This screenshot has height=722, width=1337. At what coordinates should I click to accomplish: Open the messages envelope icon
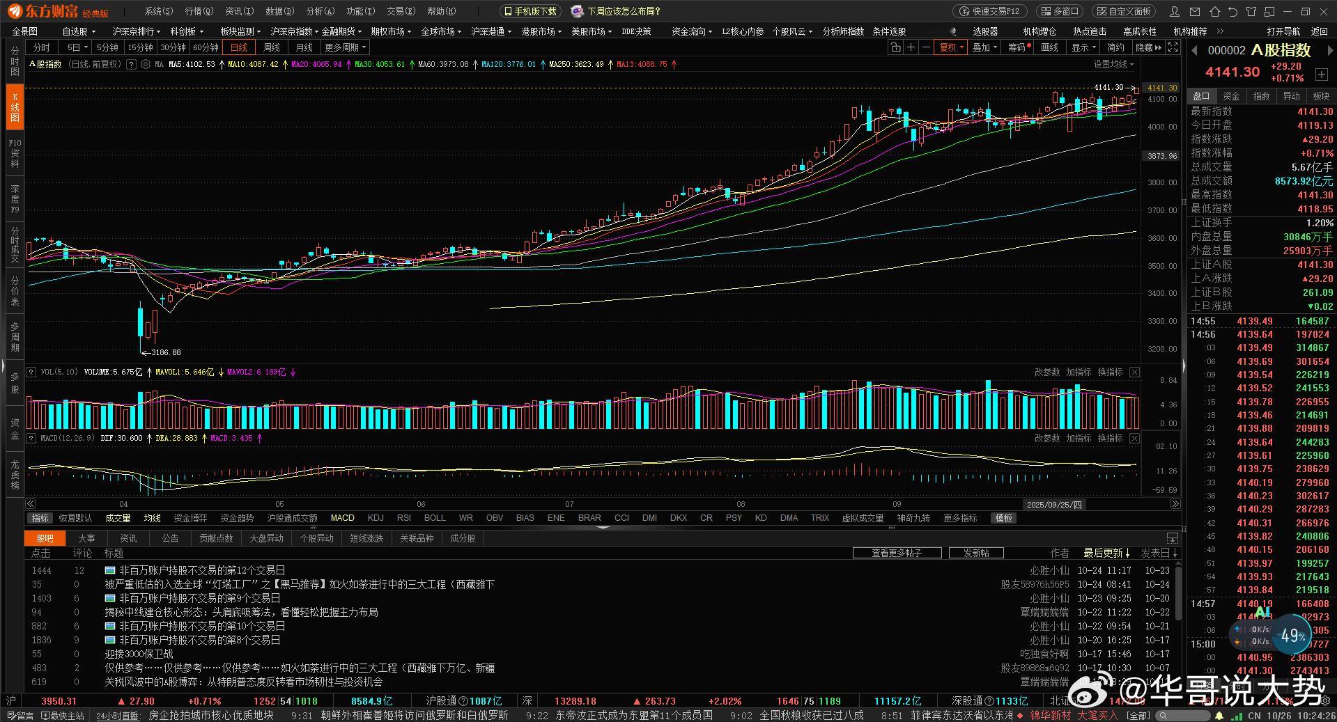[x=1196, y=12]
